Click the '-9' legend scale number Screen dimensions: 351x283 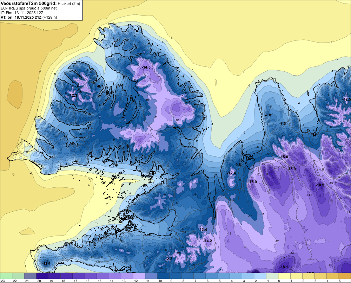(171, 281)
